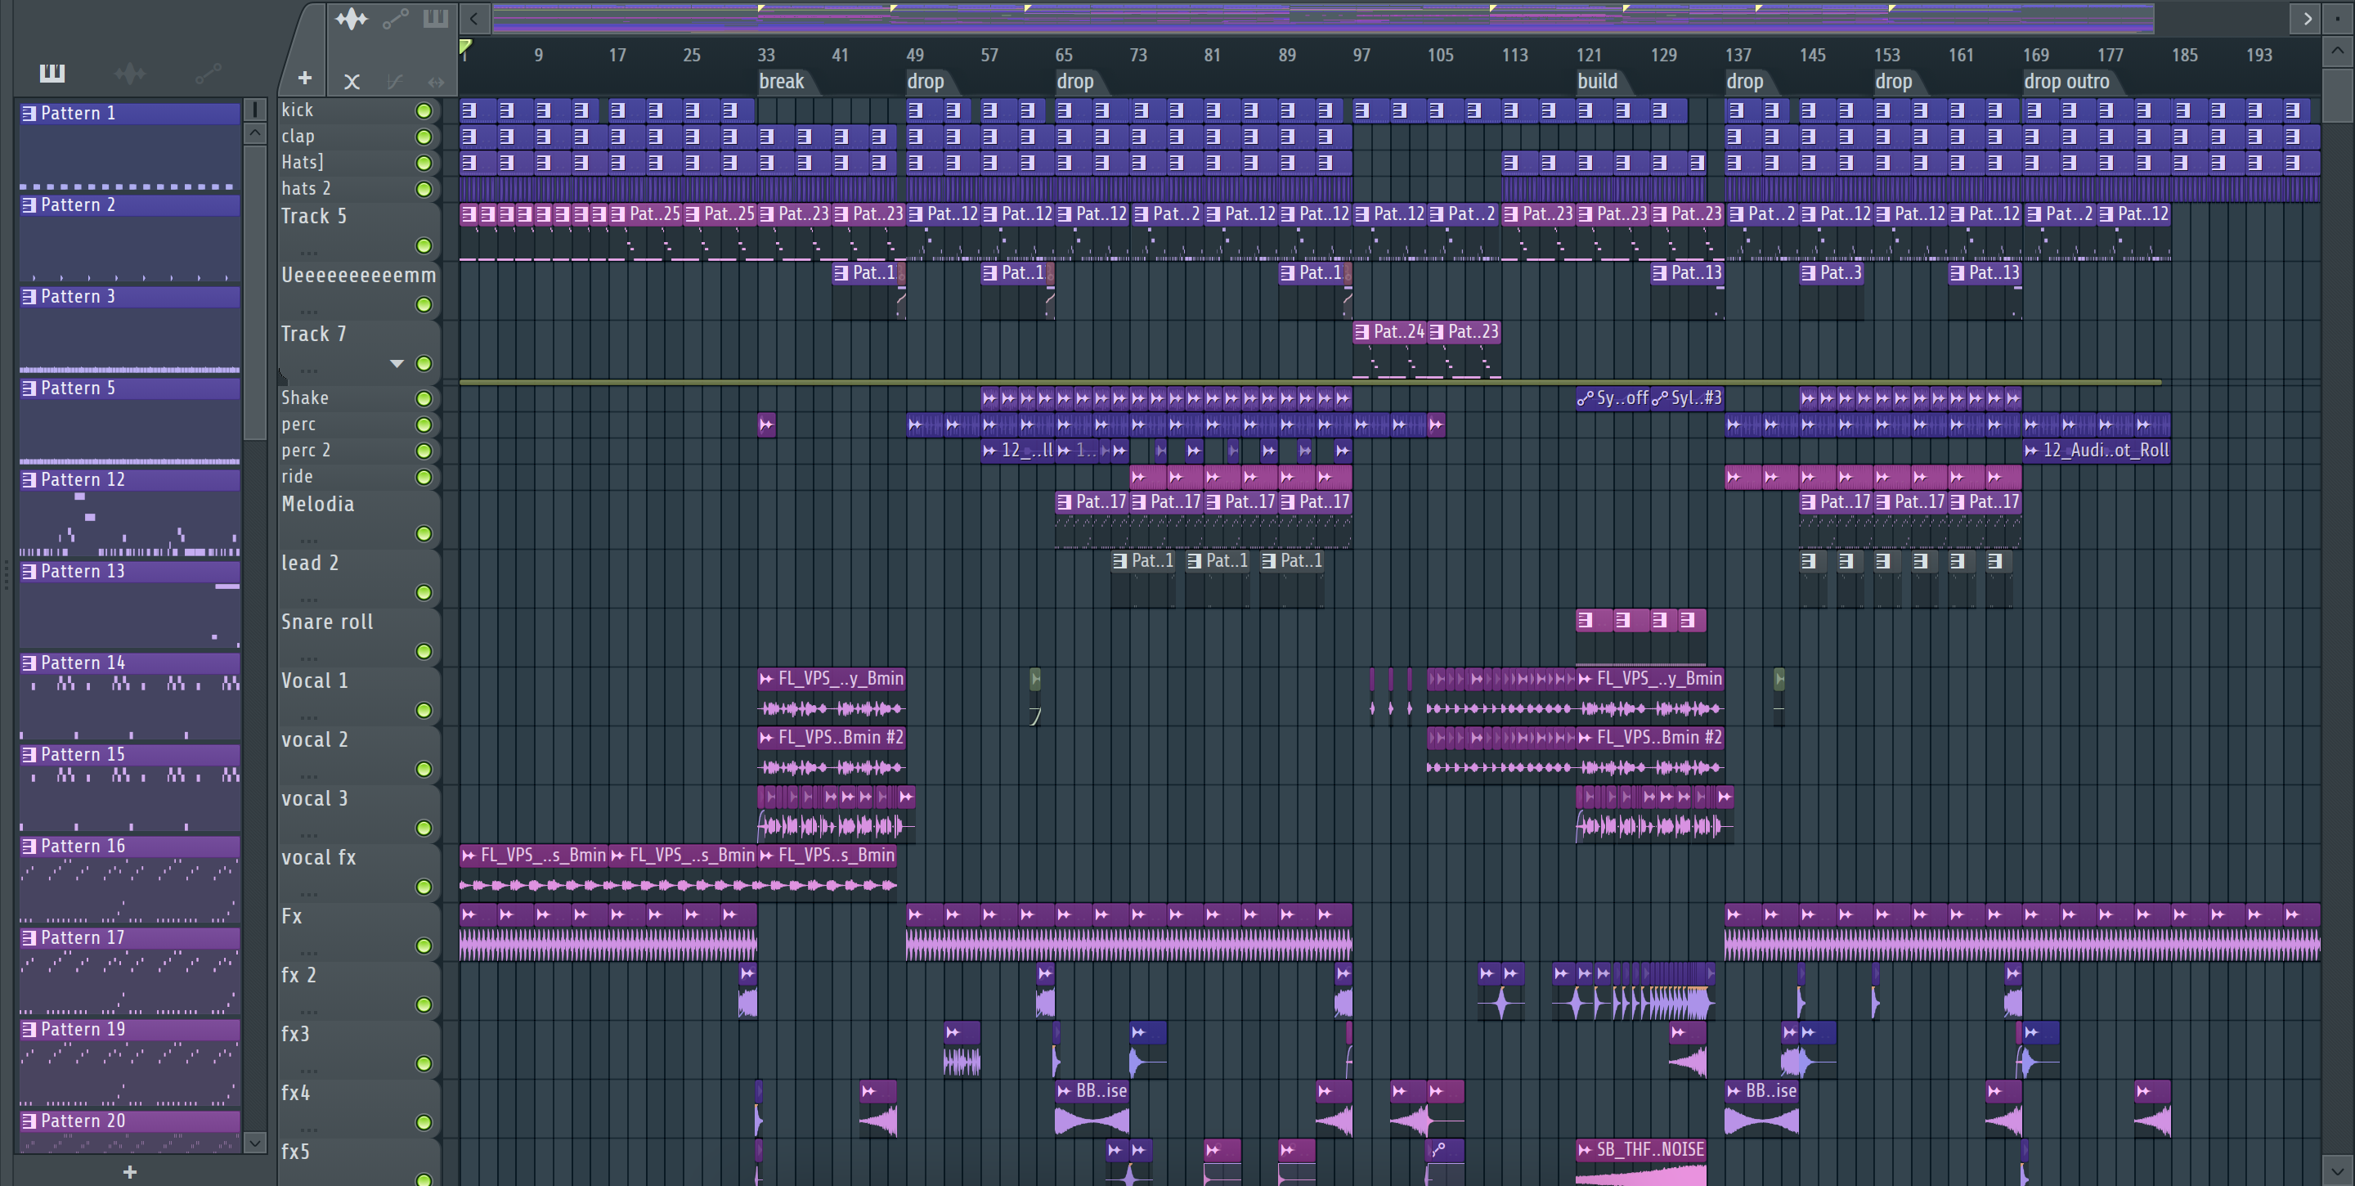Click the picker panel's up arrow

tap(255, 133)
